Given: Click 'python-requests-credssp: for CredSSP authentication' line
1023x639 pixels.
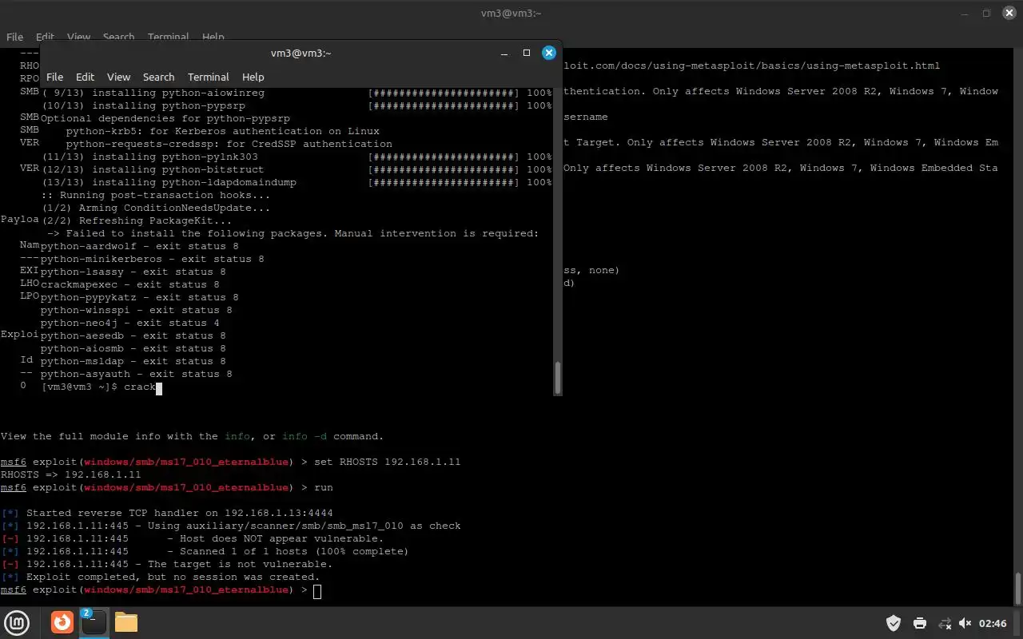Looking at the screenshot, I should coord(229,144).
